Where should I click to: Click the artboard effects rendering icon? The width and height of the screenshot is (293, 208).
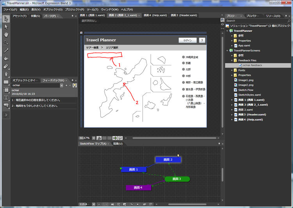click(99, 138)
